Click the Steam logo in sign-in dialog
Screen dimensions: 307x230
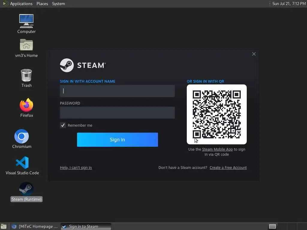pos(83,65)
